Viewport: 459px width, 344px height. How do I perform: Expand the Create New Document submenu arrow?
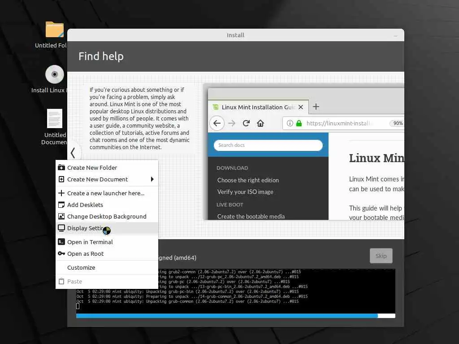[x=152, y=179]
